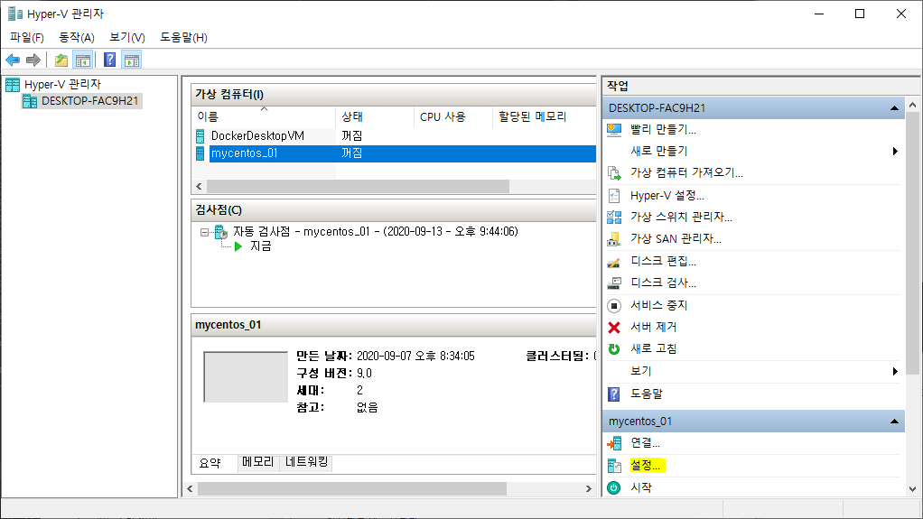This screenshot has height=519, width=923.
Task: Click the center pane right scroll arrow
Action: [x=588, y=489]
